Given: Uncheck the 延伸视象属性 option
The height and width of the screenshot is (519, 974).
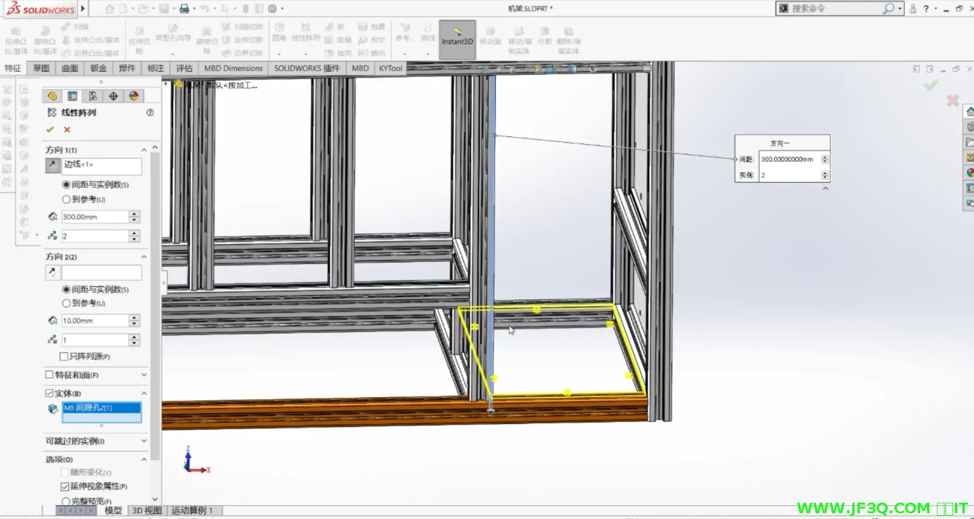Looking at the screenshot, I should click(65, 487).
